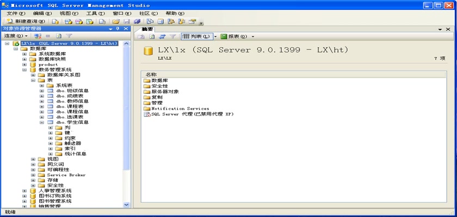Click the Save All icon
Screen dimensions: 457x217
[x=137, y=22]
